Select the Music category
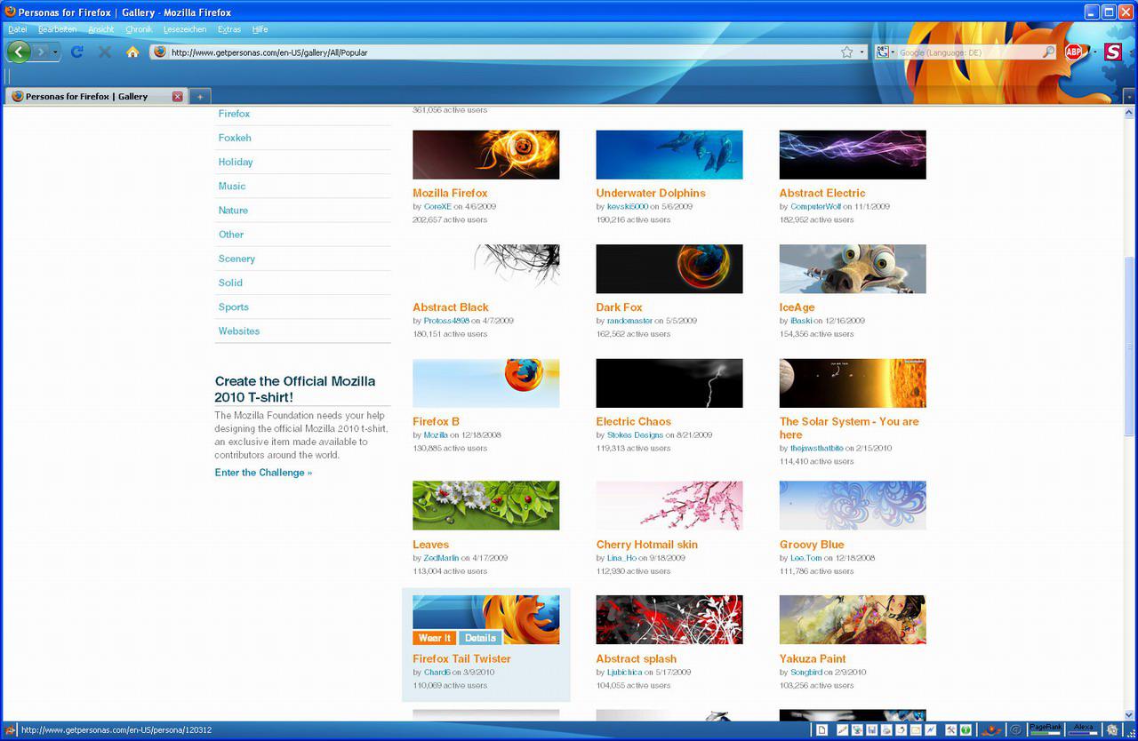This screenshot has width=1138, height=741. coord(232,186)
